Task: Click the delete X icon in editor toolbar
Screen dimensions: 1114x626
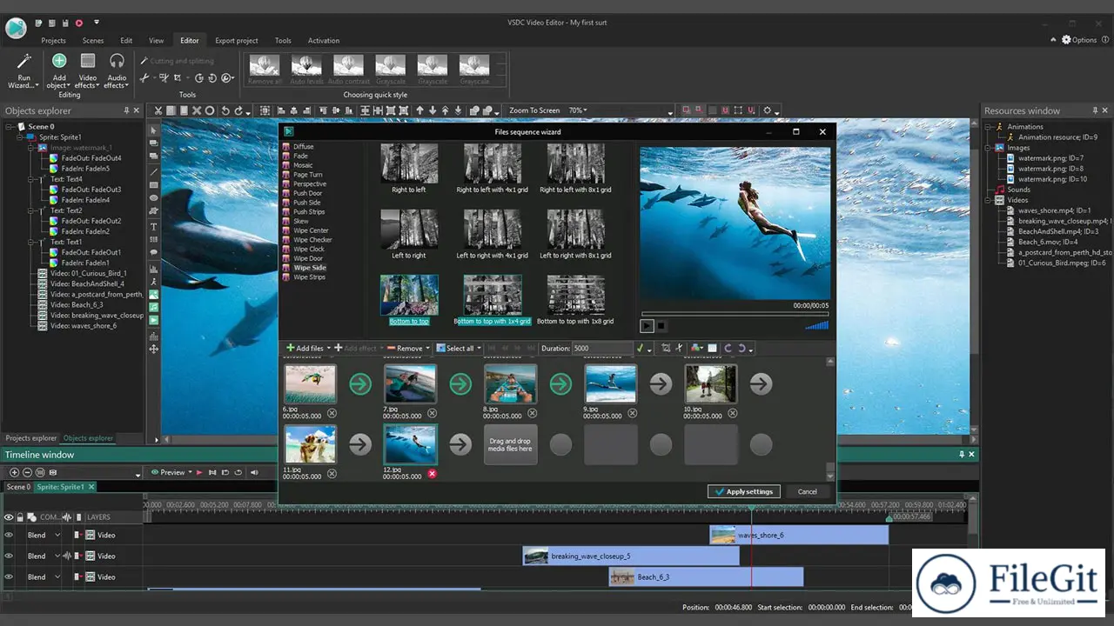Action: pos(197,110)
